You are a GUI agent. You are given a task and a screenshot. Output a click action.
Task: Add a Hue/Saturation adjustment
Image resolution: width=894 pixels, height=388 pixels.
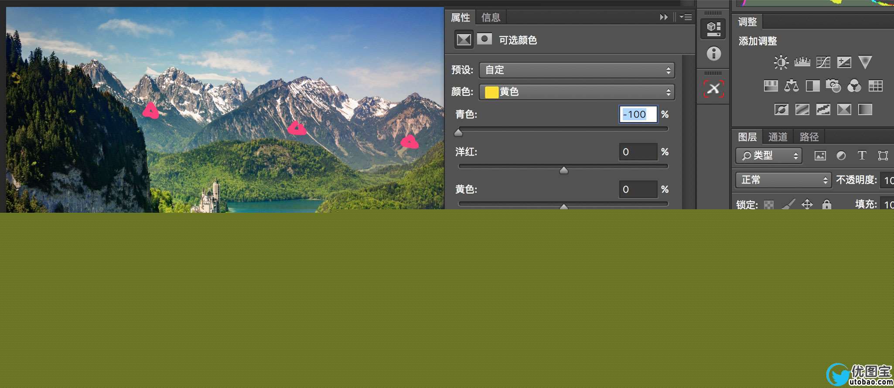[x=771, y=86]
